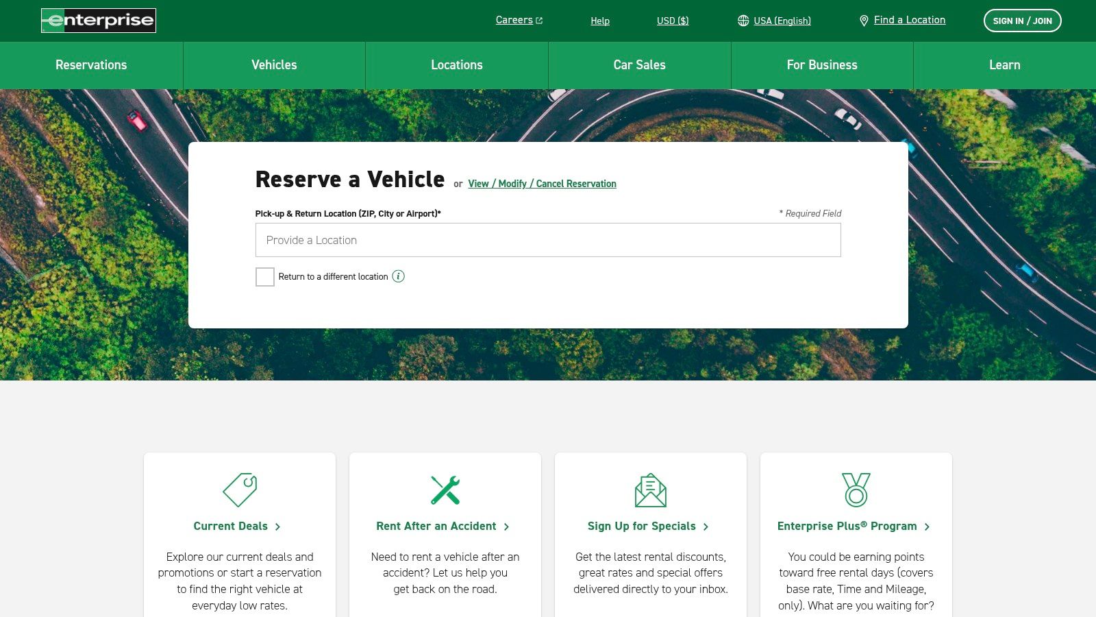Click the chevron after Sign Up for Specials
Viewport: 1096px width, 617px height.
click(x=706, y=527)
